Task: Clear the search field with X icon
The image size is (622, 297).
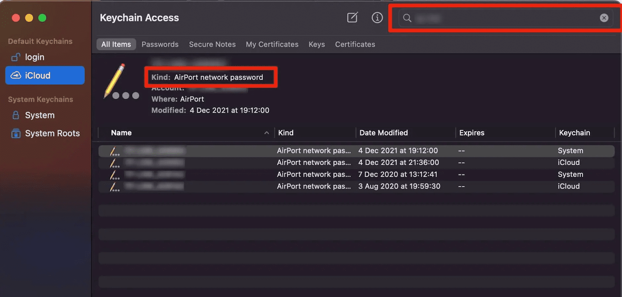Action: [x=604, y=18]
